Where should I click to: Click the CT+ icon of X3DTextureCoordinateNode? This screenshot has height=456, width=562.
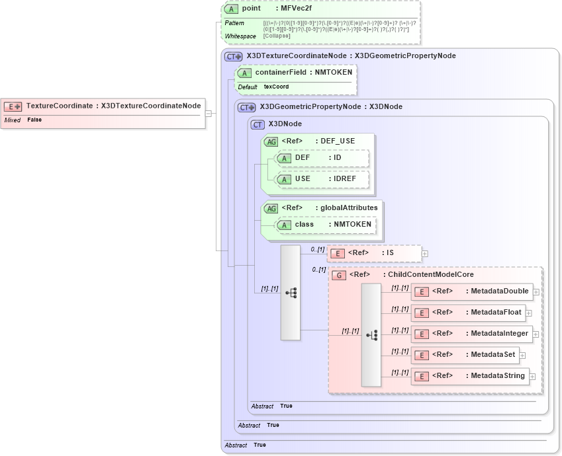233,57
